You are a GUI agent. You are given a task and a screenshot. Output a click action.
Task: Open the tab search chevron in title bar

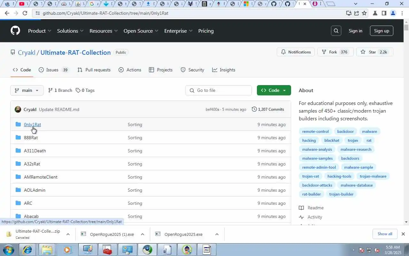click(356, 4)
